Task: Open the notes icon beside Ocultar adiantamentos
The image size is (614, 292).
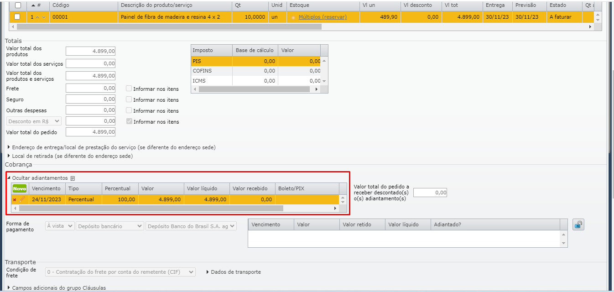Action: [x=73, y=178]
